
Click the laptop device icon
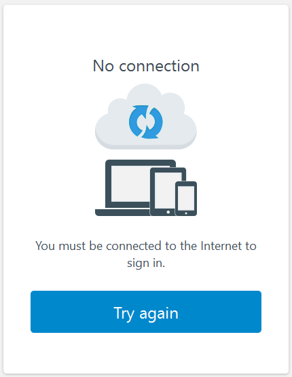pos(124,187)
